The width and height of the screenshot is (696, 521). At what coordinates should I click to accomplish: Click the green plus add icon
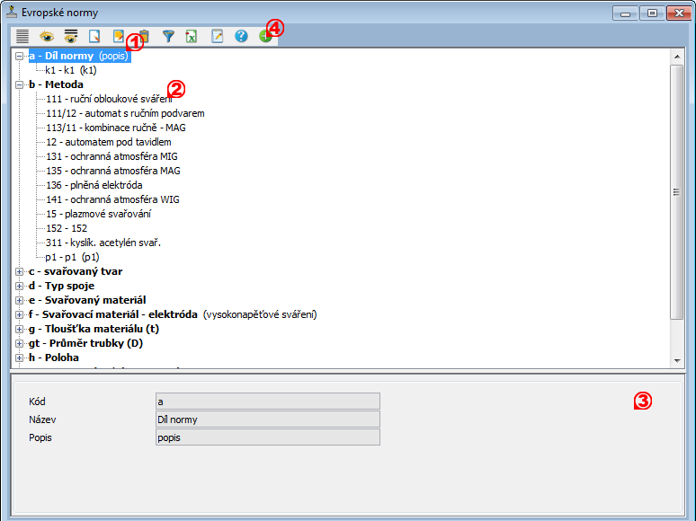(264, 37)
